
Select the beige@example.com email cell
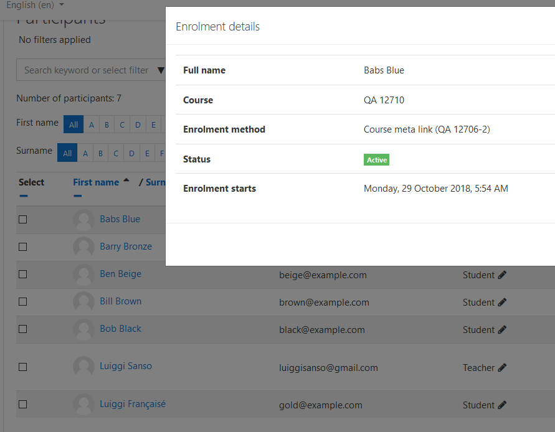pos(323,275)
